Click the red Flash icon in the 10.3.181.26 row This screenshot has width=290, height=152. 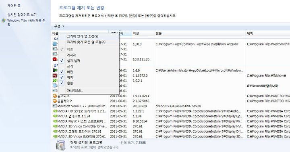click(x=54, y=59)
